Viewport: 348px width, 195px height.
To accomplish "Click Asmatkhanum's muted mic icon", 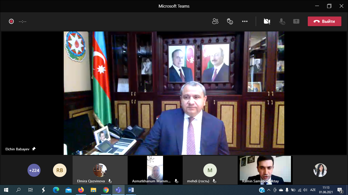I will point(176,181).
